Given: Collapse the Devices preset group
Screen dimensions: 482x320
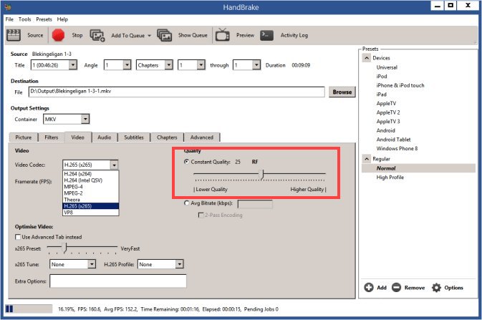Looking at the screenshot, I should [x=367, y=58].
